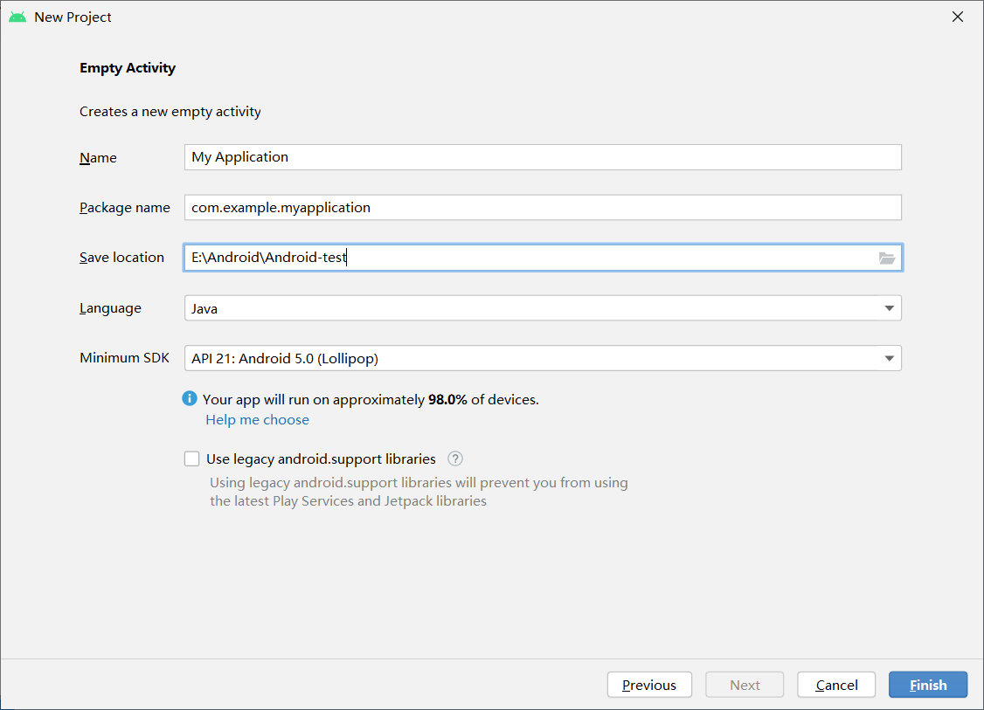The height and width of the screenshot is (710, 984).
Task: Click the Name field label
Action: 98,158
